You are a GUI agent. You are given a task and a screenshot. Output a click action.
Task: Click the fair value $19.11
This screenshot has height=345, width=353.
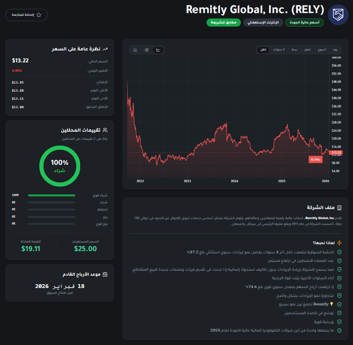point(30,249)
